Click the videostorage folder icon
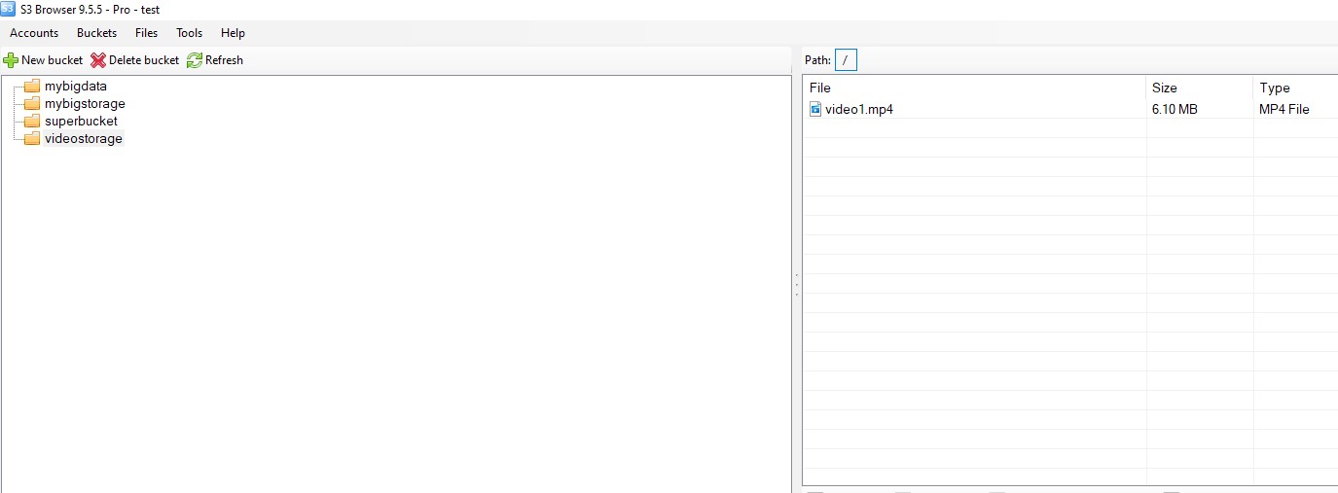The image size is (1338, 493). (32, 138)
